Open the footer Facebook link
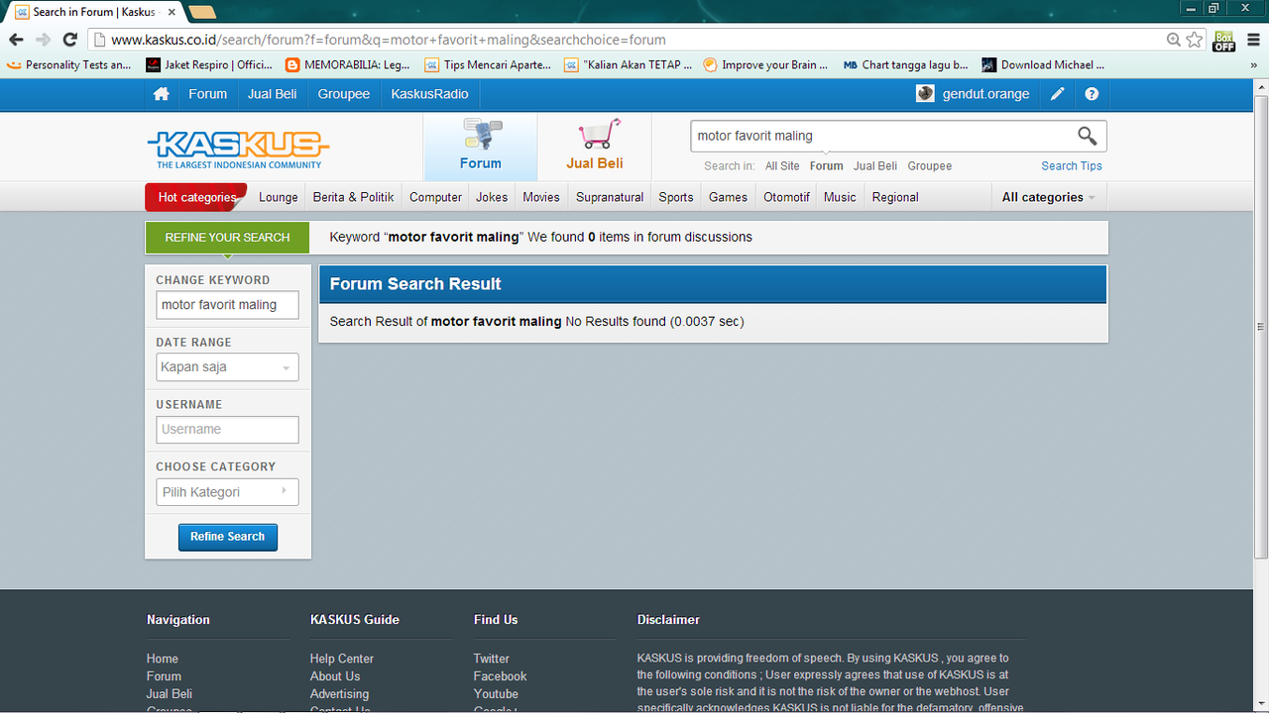 (501, 676)
